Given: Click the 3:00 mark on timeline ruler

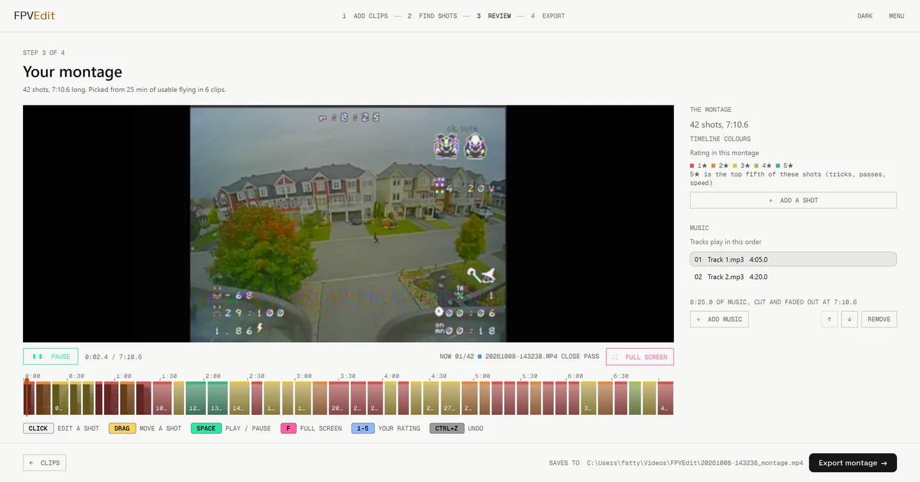Looking at the screenshot, I should point(303,376).
